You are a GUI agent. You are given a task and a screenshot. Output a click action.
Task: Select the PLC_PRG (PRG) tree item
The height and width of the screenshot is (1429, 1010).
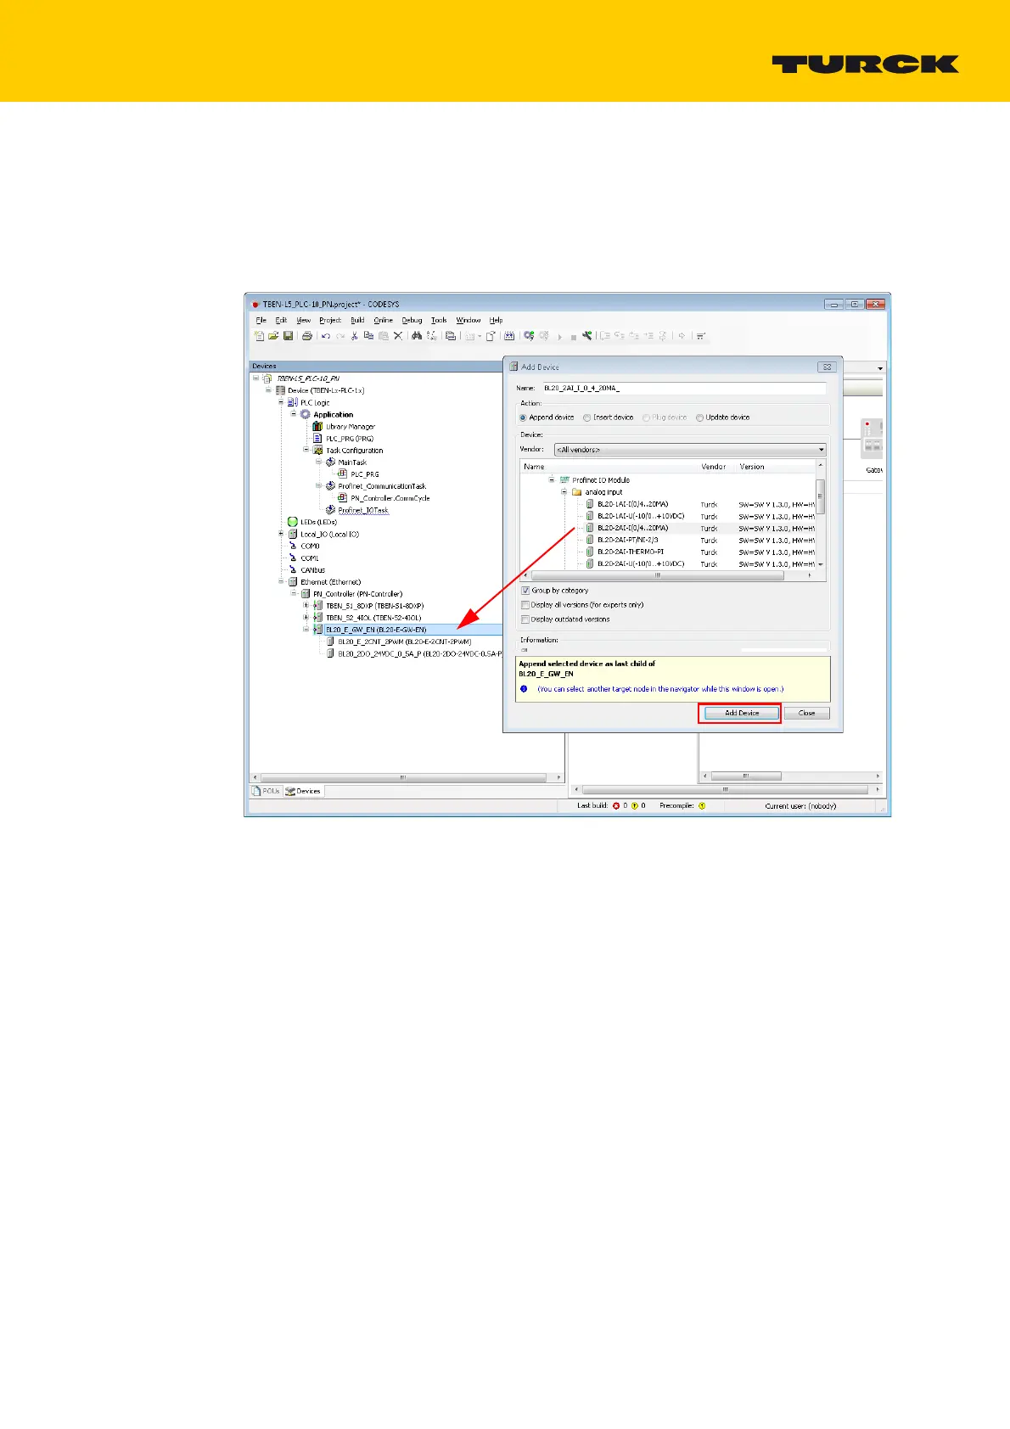click(350, 439)
